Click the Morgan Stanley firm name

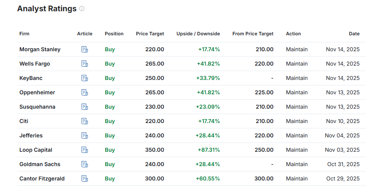(x=40, y=49)
